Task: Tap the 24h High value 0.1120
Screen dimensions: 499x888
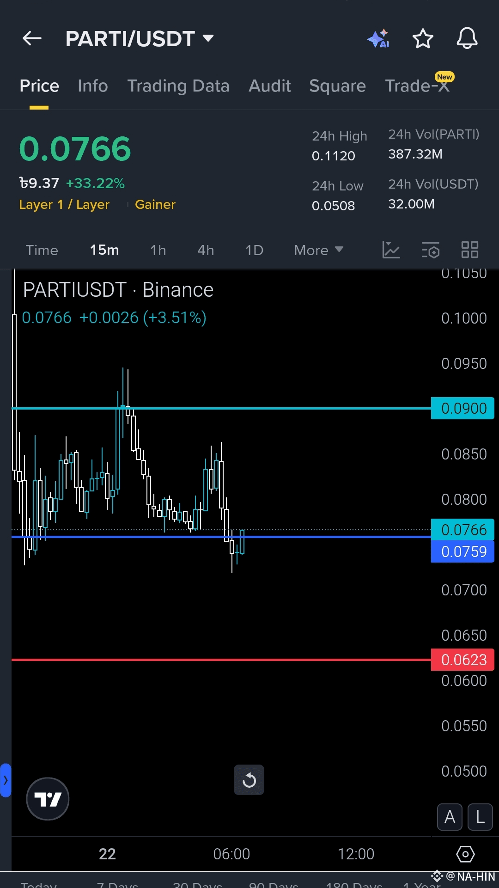Action: pyautogui.click(x=334, y=156)
